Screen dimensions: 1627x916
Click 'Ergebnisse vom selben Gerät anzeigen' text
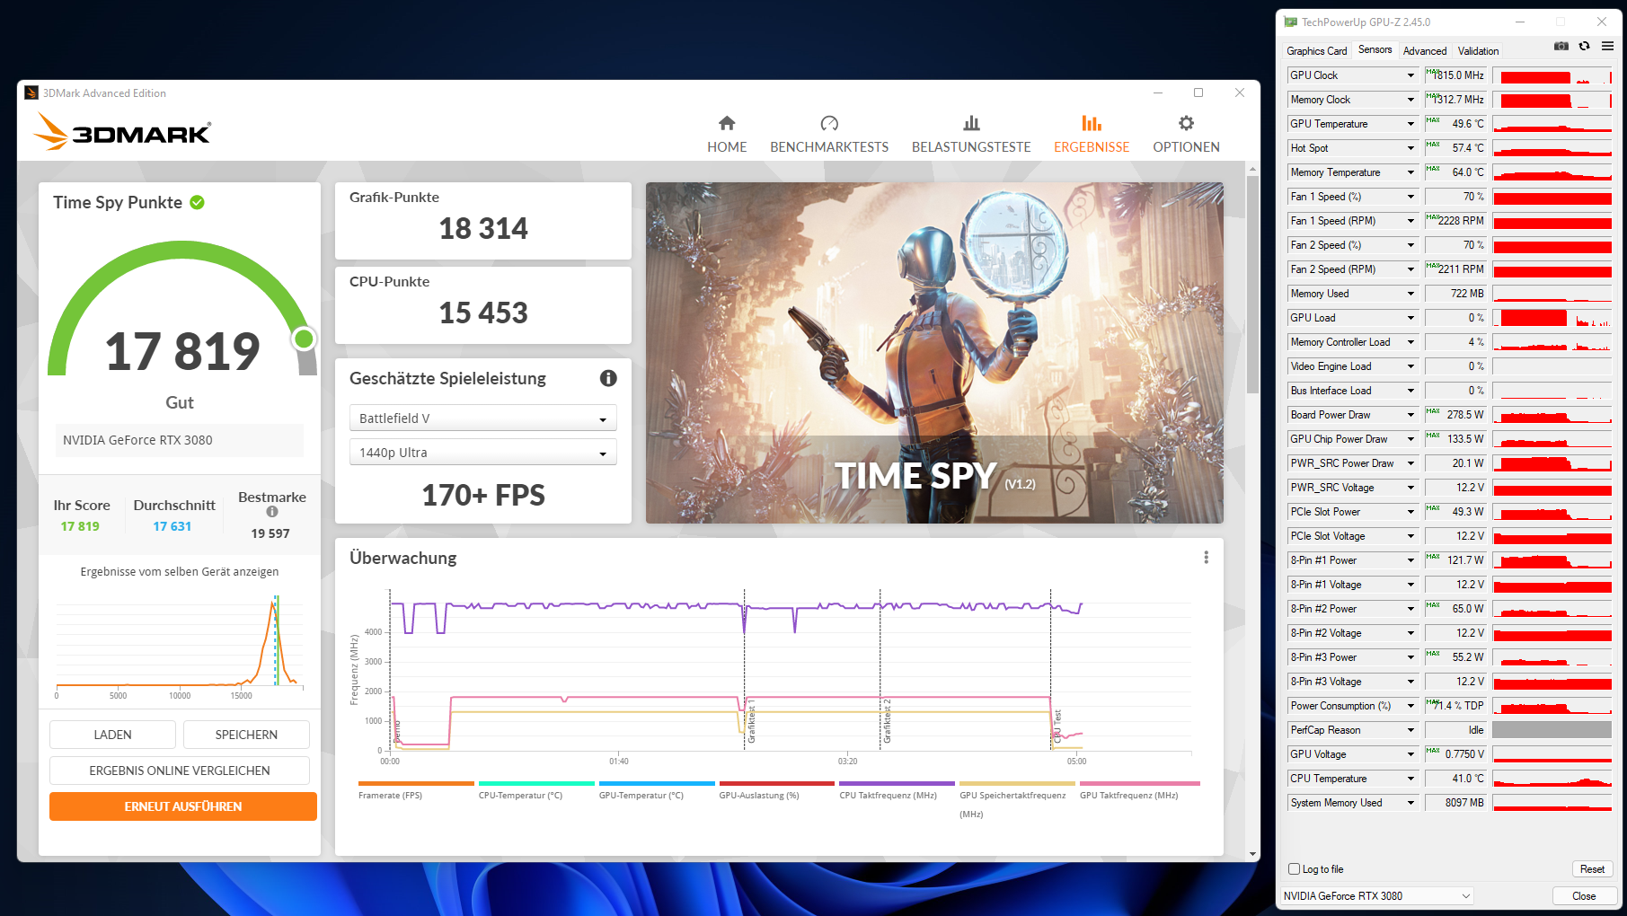tap(180, 572)
